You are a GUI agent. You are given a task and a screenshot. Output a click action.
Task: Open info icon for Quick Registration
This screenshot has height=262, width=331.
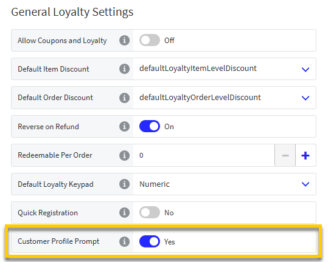pos(124,212)
